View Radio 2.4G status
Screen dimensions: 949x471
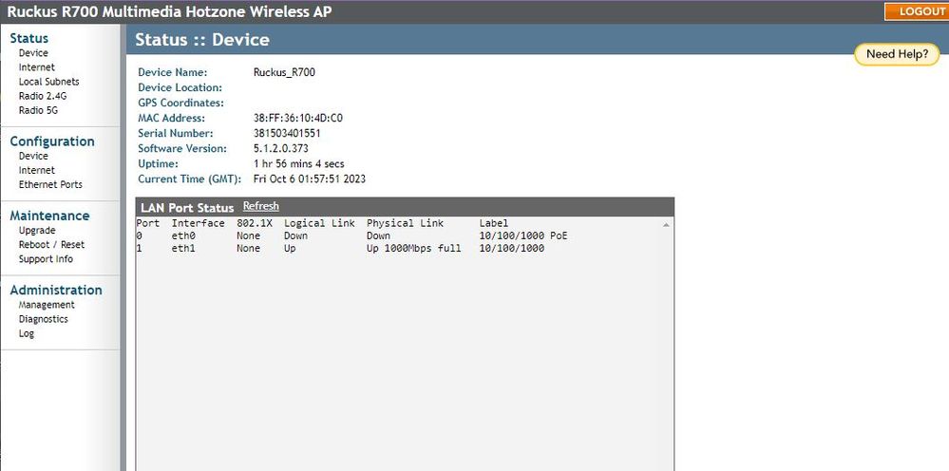point(43,96)
